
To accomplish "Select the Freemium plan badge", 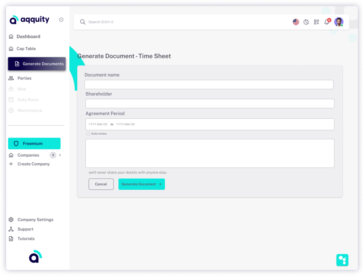I will click(x=34, y=144).
